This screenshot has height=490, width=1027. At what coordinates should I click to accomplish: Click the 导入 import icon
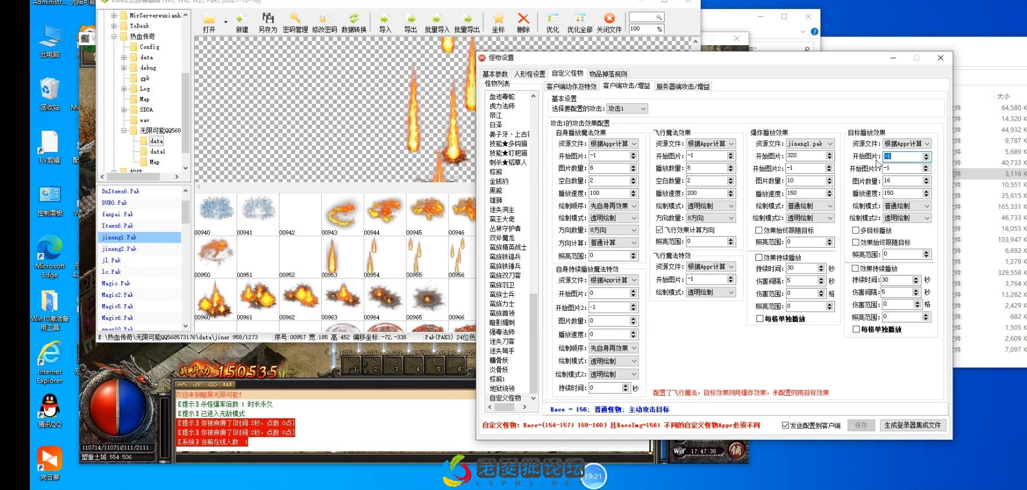point(385,23)
